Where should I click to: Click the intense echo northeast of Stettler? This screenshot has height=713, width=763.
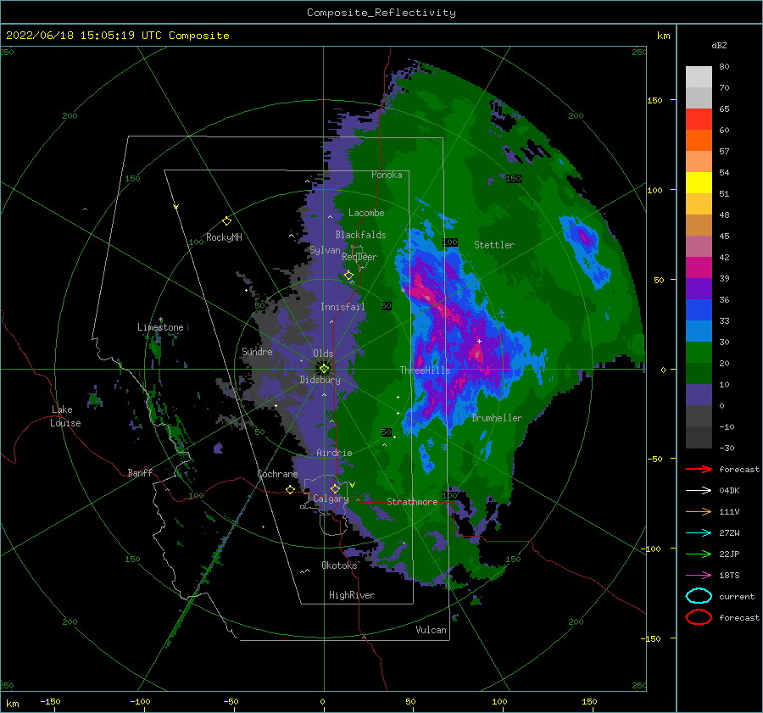click(583, 237)
